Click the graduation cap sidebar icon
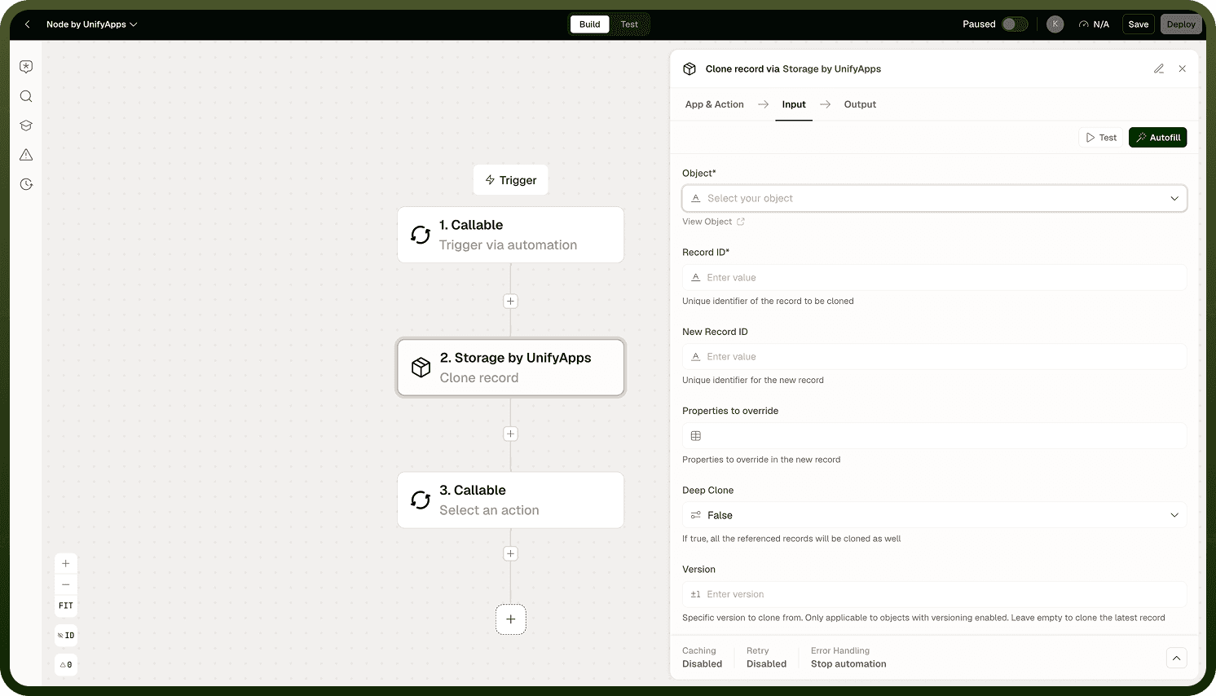 (x=26, y=126)
